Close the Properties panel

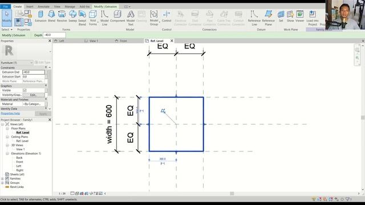(x=50, y=41)
